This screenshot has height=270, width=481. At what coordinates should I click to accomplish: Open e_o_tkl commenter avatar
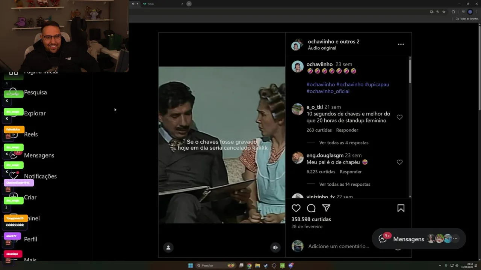click(x=298, y=109)
